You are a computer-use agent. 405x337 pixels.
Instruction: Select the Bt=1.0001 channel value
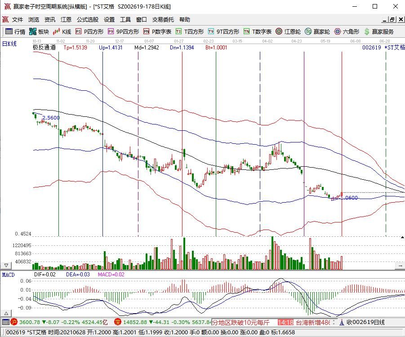216,48
